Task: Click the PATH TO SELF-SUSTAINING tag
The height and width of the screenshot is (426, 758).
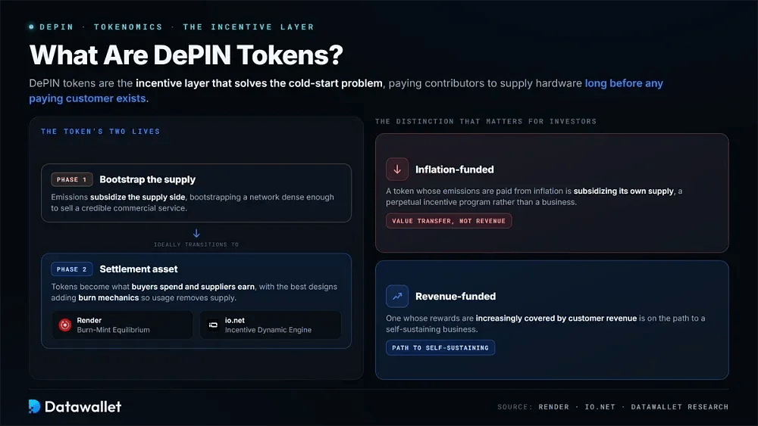Action: coord(440,348)
